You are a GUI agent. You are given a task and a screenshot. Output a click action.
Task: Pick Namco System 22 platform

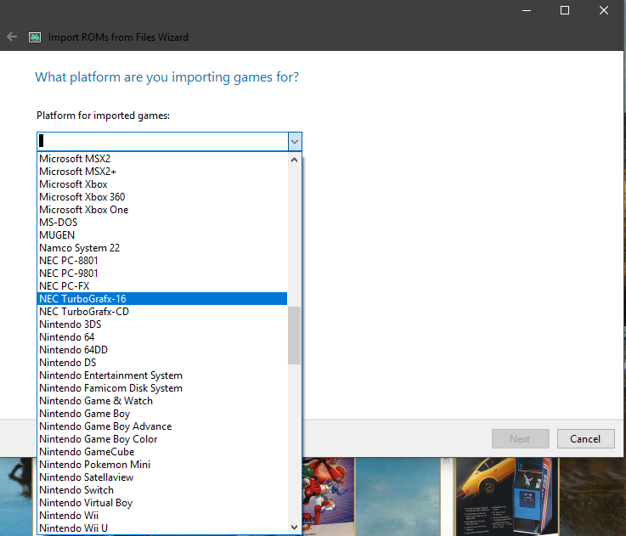pyautogui.click(x=162, y=248)
